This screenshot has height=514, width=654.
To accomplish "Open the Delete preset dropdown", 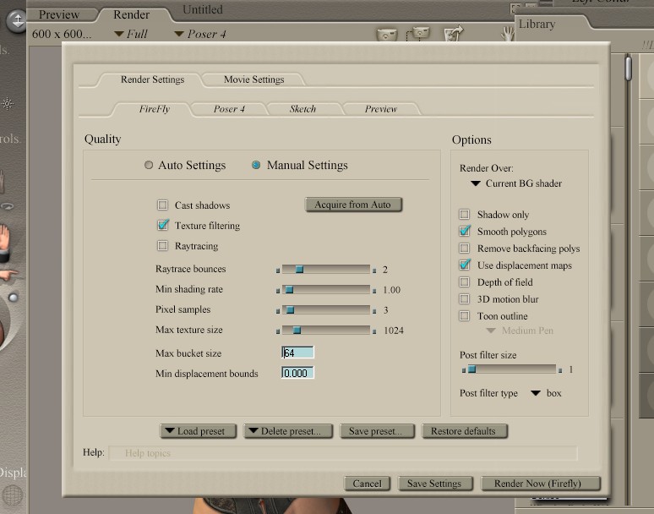I will point(288,431).
